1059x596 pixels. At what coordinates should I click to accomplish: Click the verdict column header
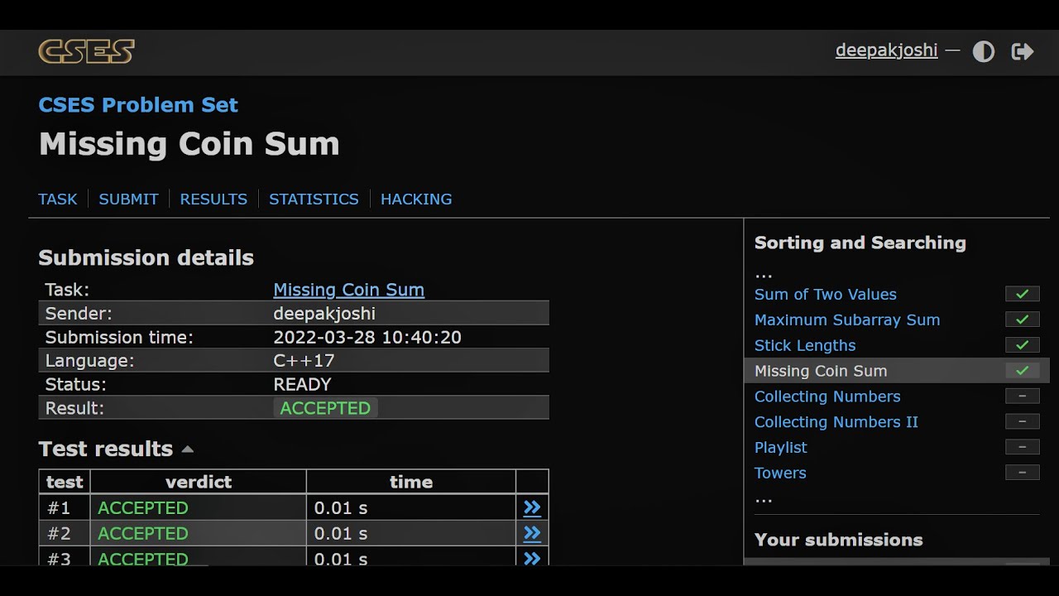(x=199, y=482)
